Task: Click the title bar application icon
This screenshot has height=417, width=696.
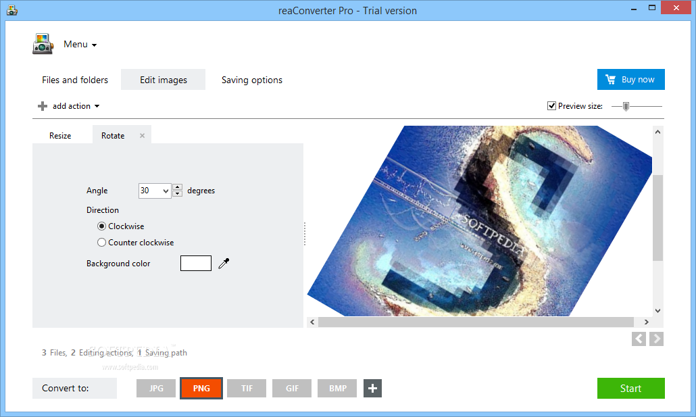Action: point(12,9)
